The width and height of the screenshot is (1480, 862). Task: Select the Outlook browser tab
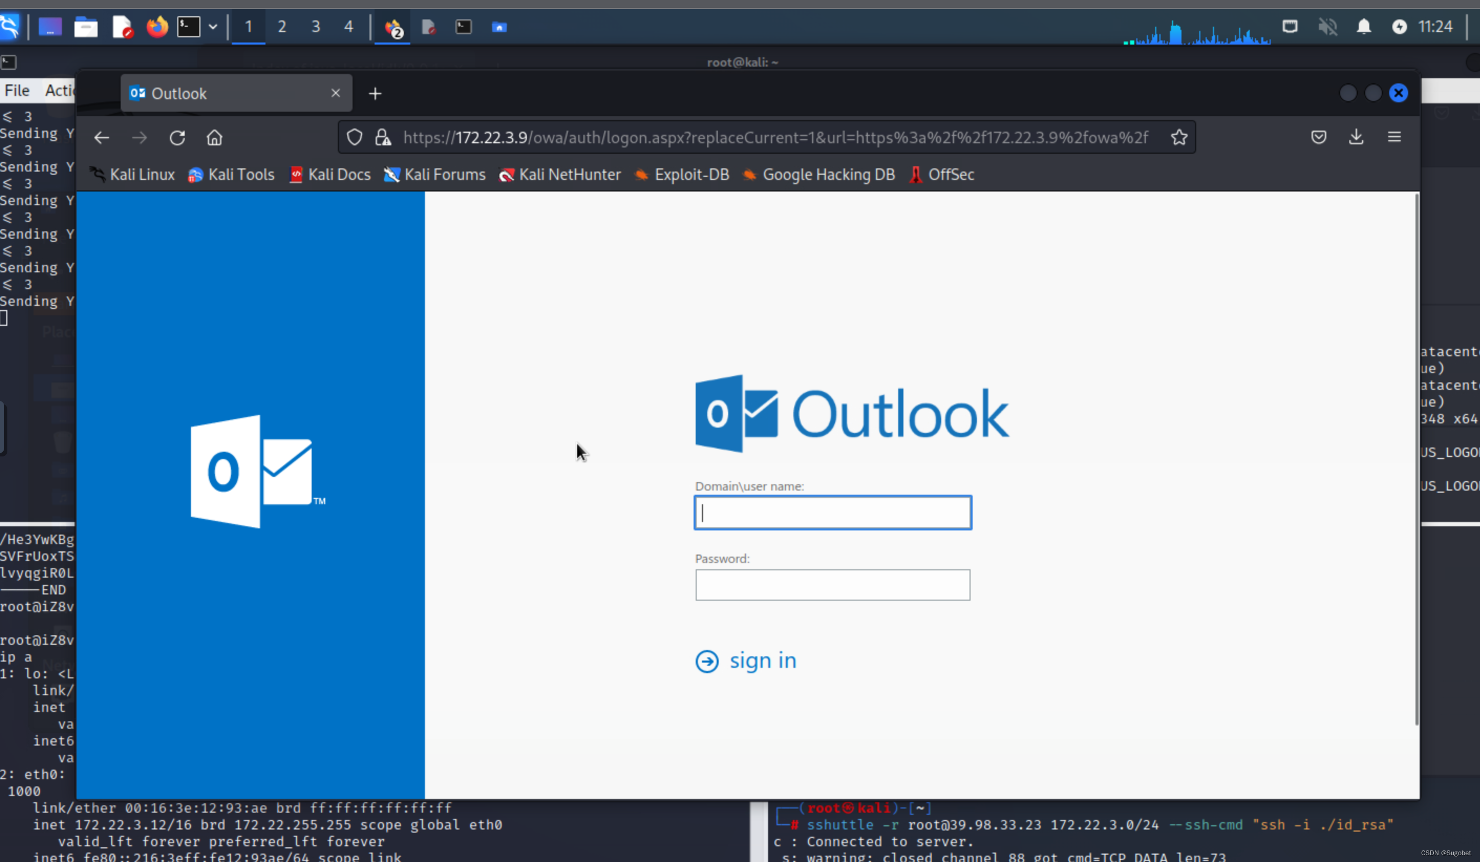[x=235, y=93]
